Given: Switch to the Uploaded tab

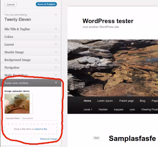Looking at the screenshot, I should coord(27,118).
